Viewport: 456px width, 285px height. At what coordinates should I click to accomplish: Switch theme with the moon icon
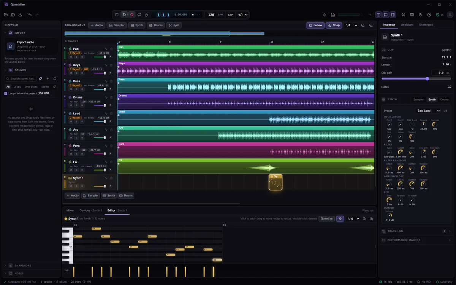[421, 15]
